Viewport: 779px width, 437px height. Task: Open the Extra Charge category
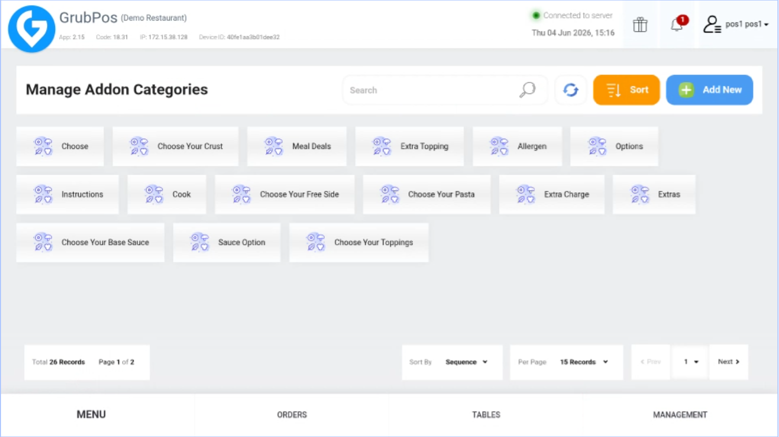[551, 194]
